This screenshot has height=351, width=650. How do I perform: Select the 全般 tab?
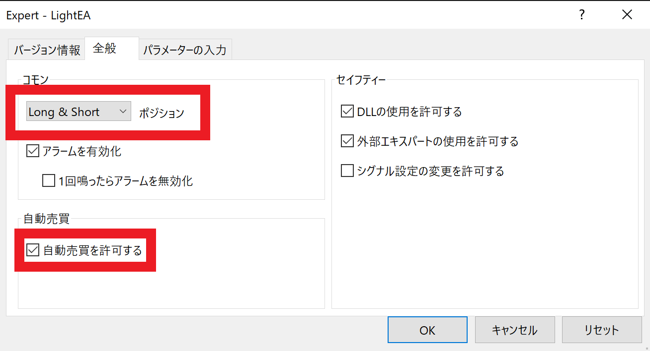coord(104,49)
